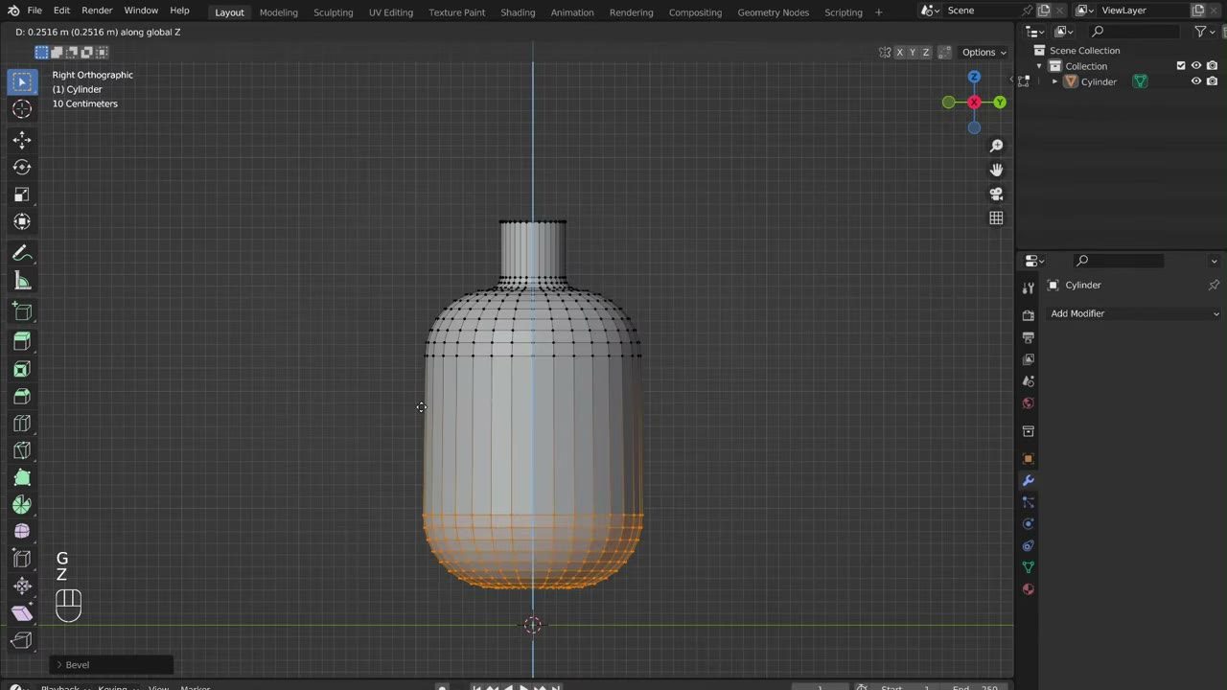Select the Cursor tool in the left toolbar

[22, 109]
